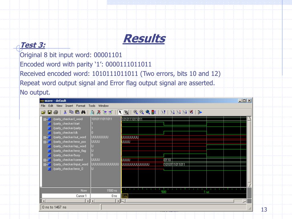
Task: Click the Add cursor icon
Action: tap(93, 112)
